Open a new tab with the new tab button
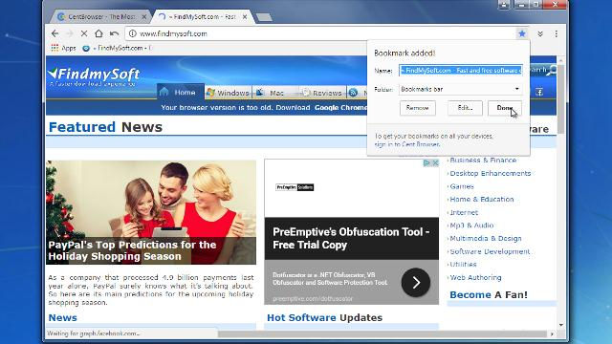 point(264,17)
